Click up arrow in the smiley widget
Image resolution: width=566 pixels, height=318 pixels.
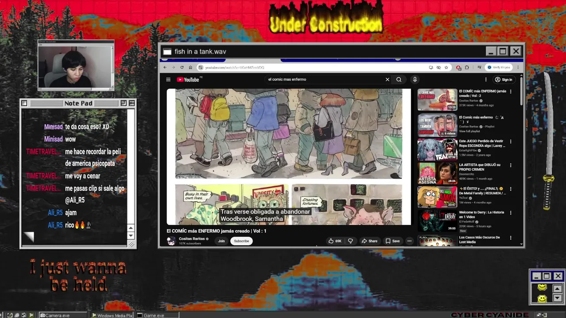coord(557,289)
